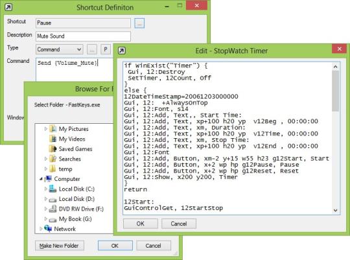Click the temp folder icon
Image resolution: width=350 pixels, height=260 pixels.
(53, 169)
